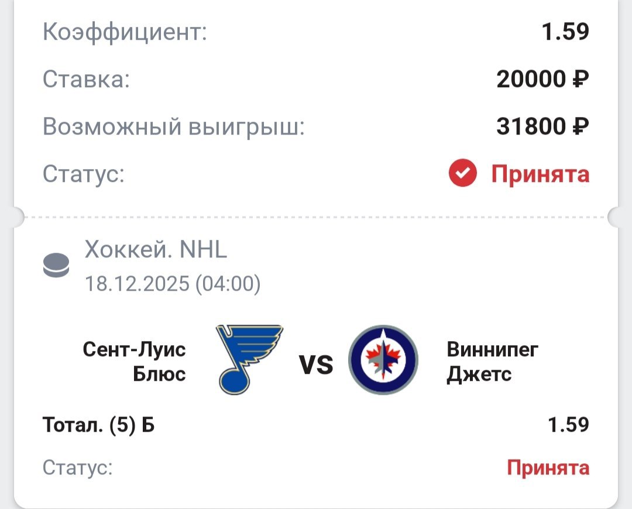Image resolution: width=632 pixels, height=509 pixels.
Task: Click the Статус label below the match
Action: [77, 467]
